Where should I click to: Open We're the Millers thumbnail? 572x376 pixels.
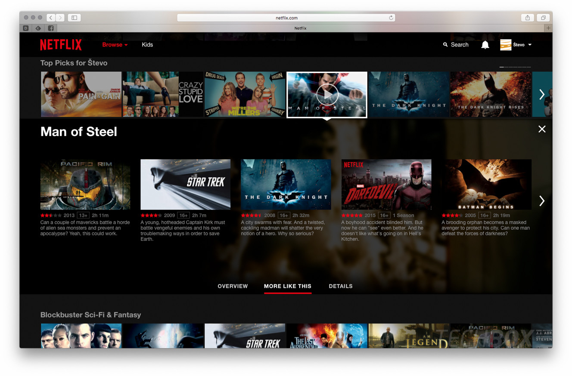[x=245, y=94]
